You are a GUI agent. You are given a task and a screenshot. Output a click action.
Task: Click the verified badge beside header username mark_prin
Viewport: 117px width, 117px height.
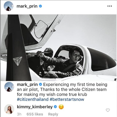pyautogui.click(x=40, y=6)
